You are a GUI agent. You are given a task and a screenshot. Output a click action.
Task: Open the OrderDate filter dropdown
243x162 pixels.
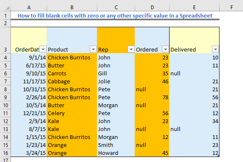[x=43, y=49]
